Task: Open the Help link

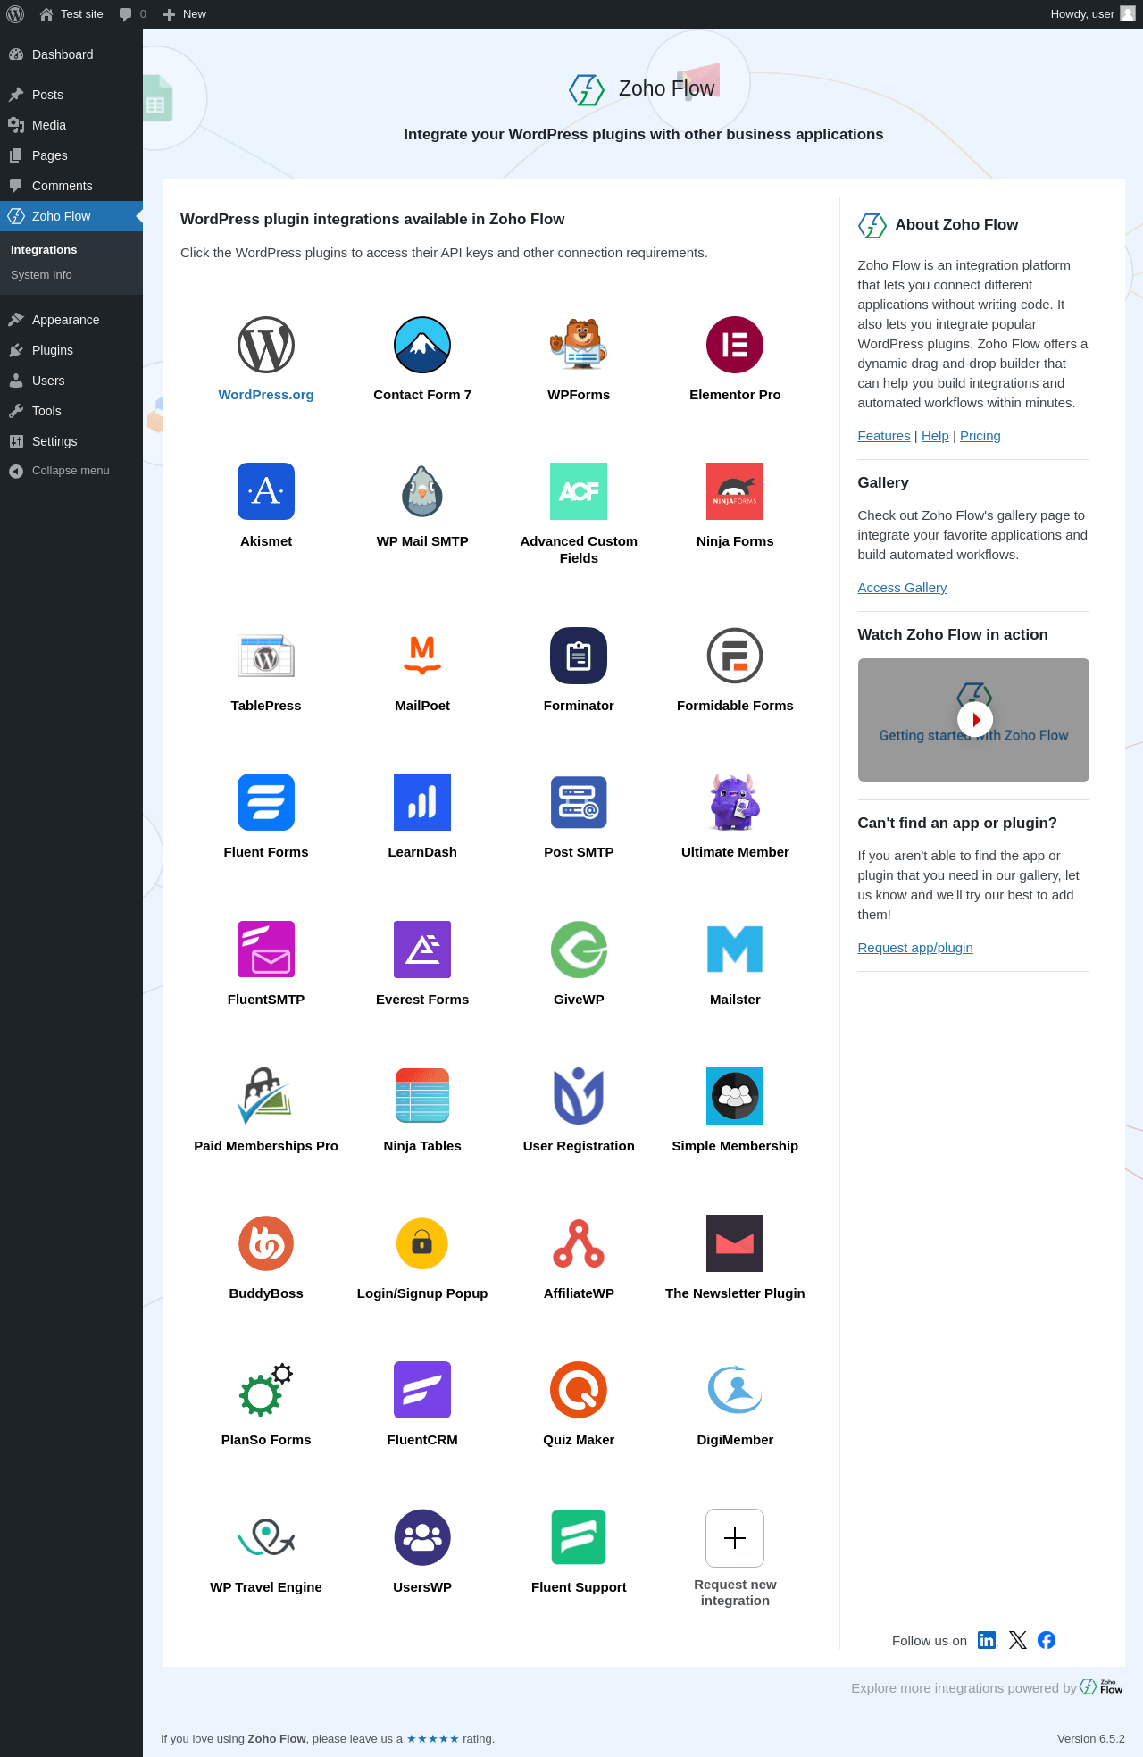Action: (x=935, y=436)
